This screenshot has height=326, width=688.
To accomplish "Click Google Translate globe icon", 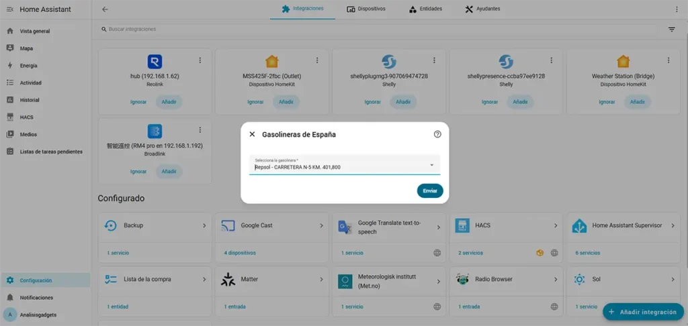I will [437, 253].
